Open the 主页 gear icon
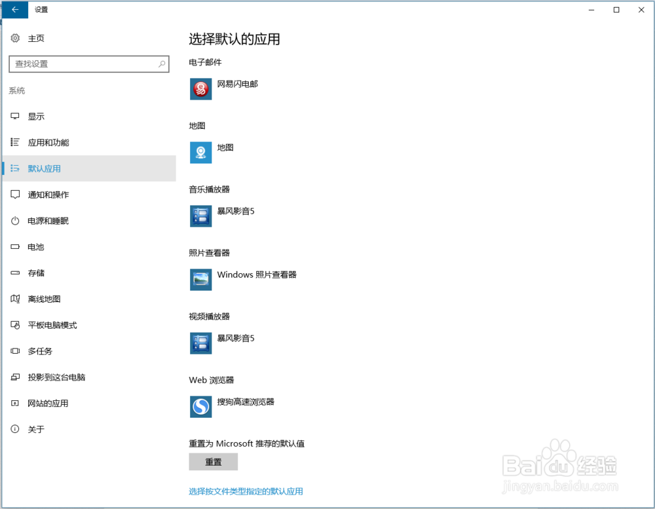Viewport: 655px width, 509px height. [x=15, y=38]
